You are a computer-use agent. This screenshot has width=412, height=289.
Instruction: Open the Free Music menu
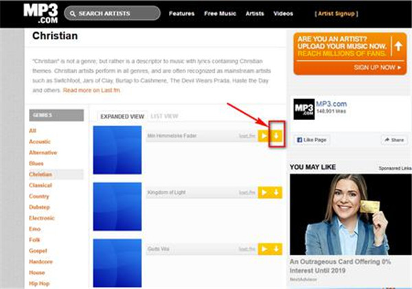coord(220,14)
